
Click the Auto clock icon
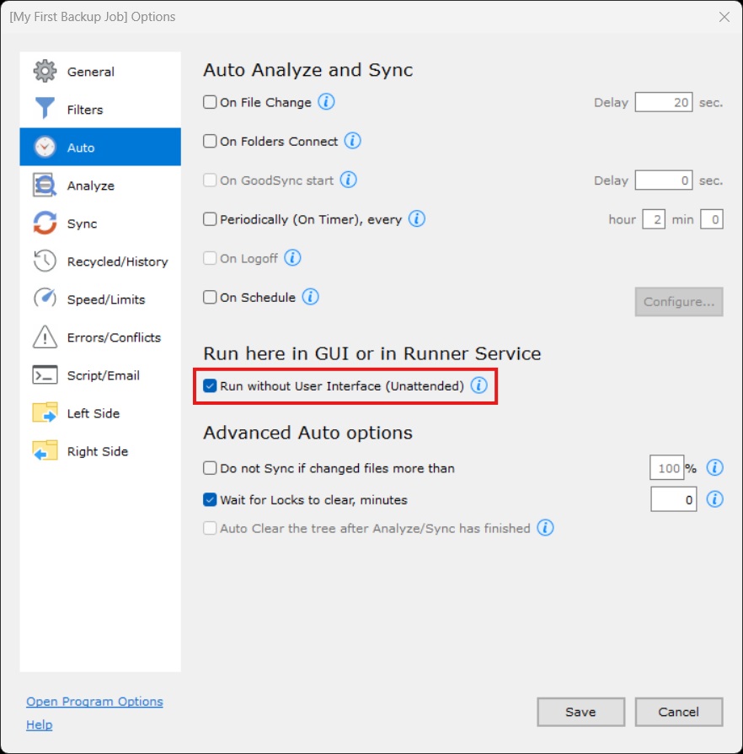(x=45, y=147)
